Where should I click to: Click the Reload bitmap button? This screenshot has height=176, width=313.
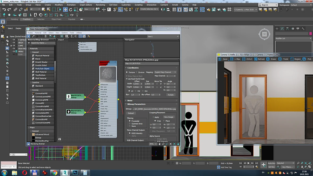pyautogui.click(x=131, y=113)
